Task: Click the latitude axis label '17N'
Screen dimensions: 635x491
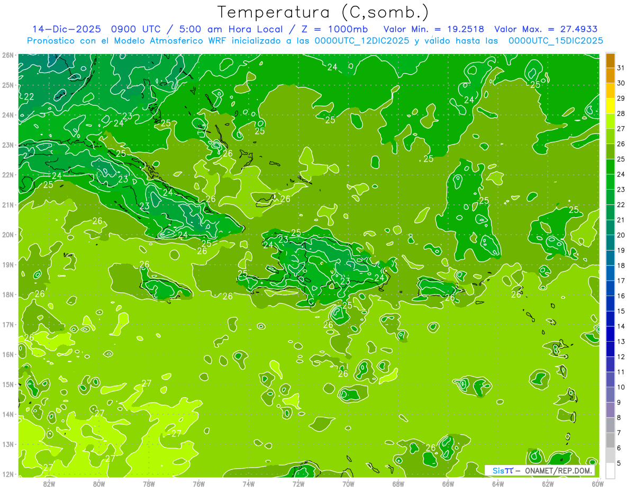Action: 7,325
